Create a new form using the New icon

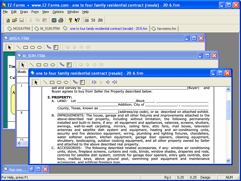pos(8,20)
